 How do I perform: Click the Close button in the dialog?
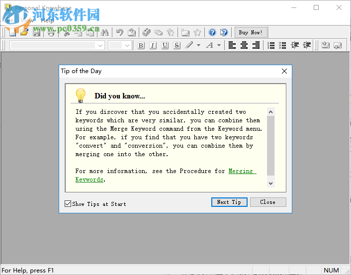(x=268, y=202)
